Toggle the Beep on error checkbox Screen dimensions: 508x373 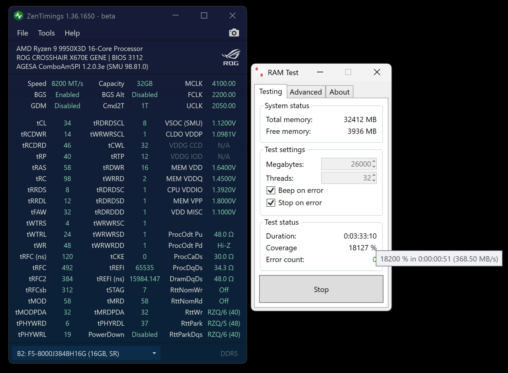tap(271, 190)
